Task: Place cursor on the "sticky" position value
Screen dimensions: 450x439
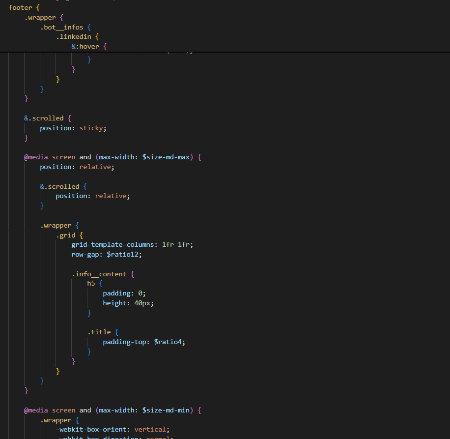Action: click(x=91, y=128)
